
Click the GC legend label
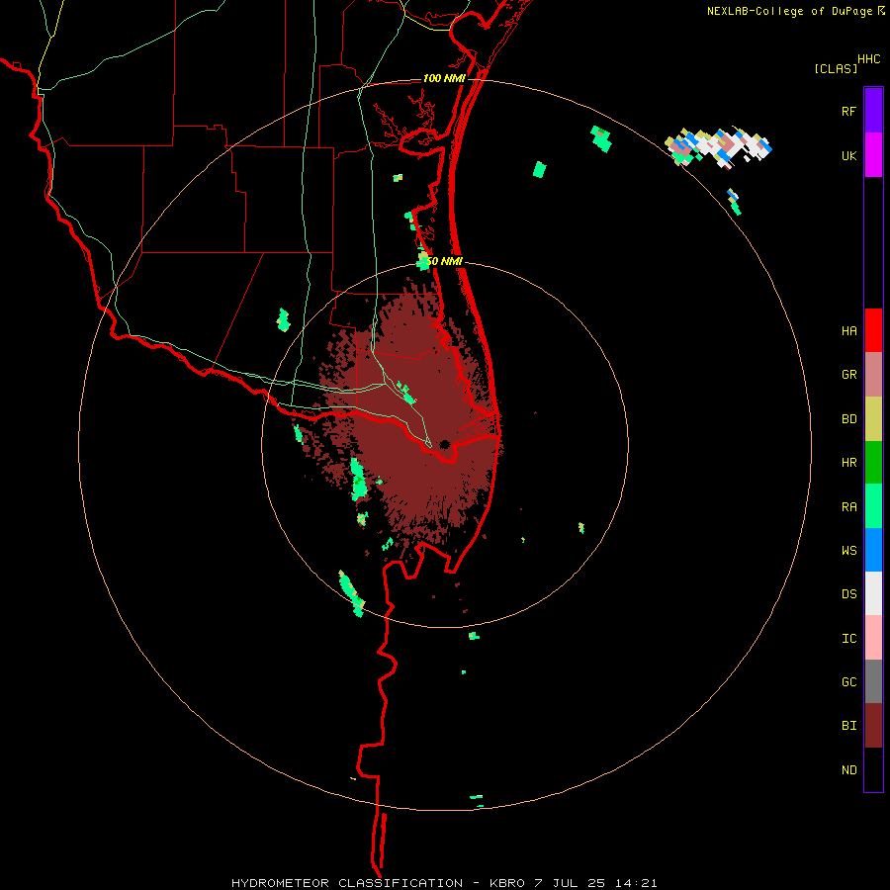848,682
